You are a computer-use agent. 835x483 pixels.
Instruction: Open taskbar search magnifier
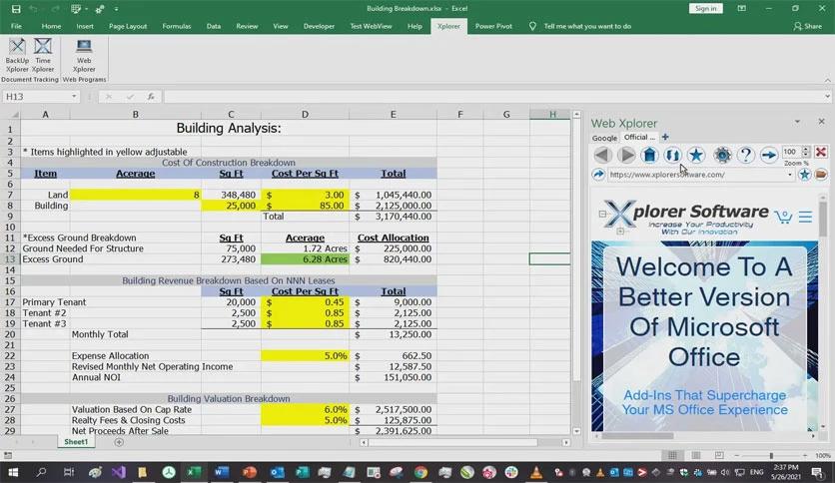pyautogui.click(x=41, y=472)
